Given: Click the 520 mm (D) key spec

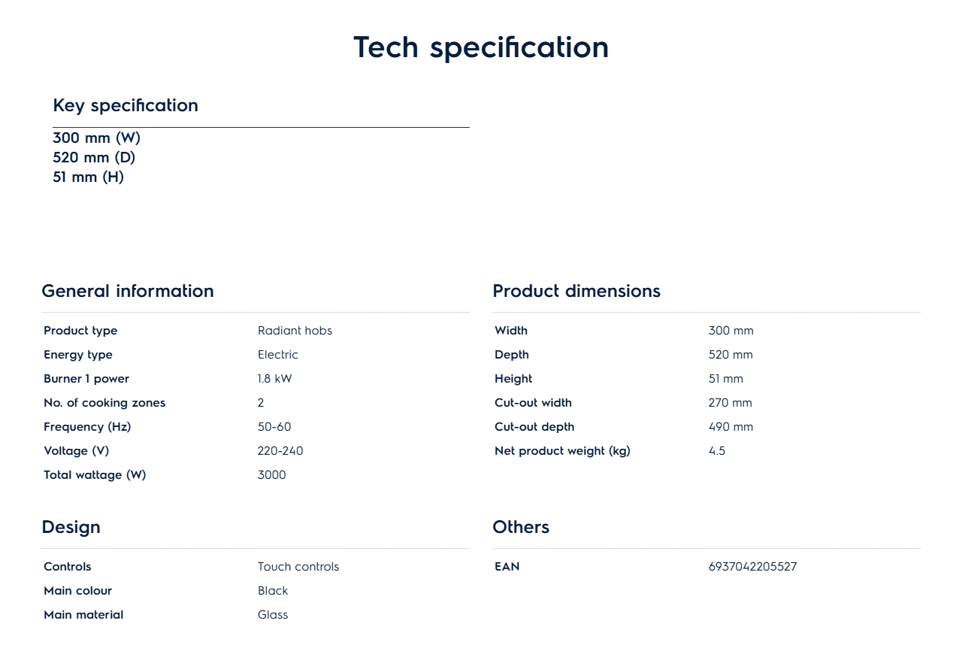Looking at the screenshot, I should [94, 157].
